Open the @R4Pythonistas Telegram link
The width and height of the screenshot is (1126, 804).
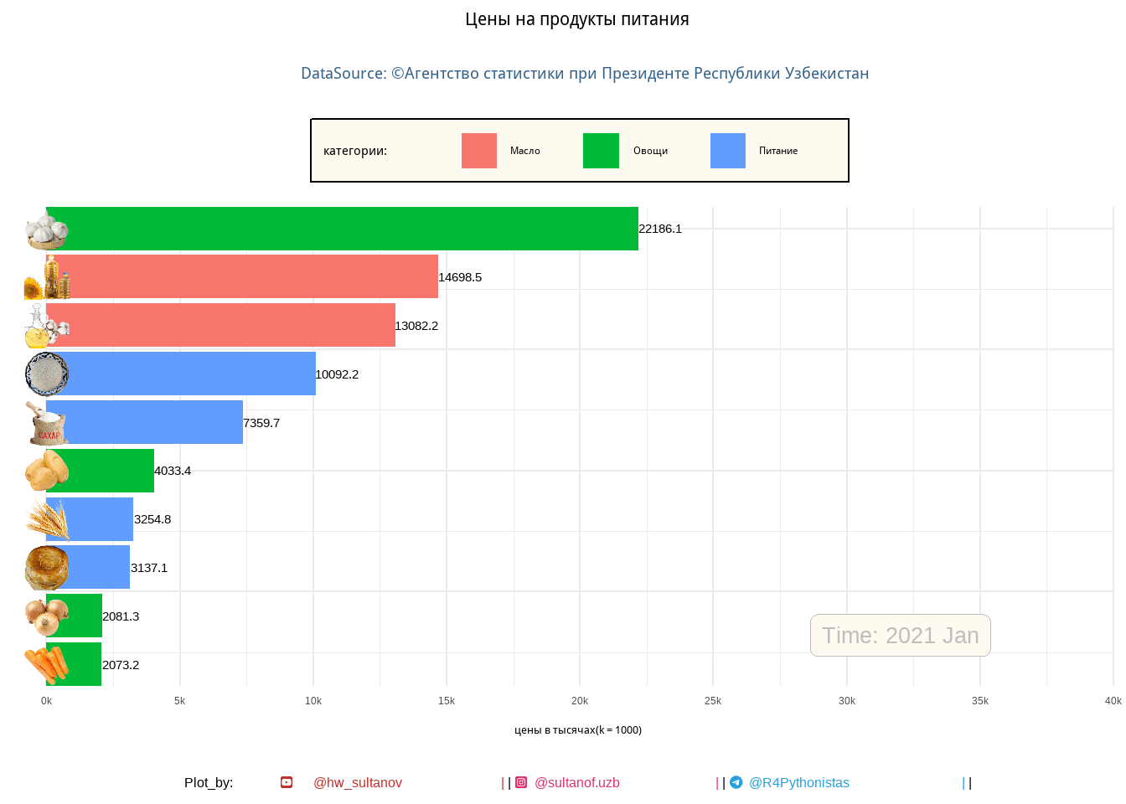click(798, 782)
